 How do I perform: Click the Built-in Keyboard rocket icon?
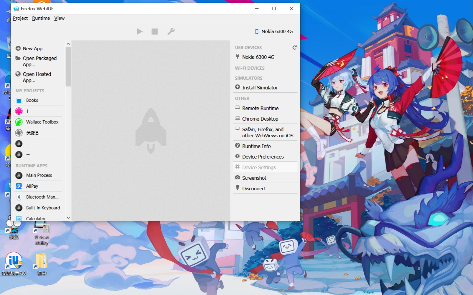(x=19, y=208)
